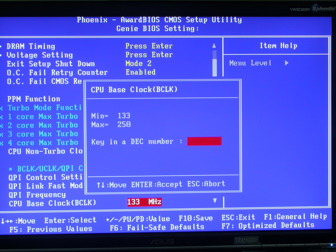The width and height of the screenshot is (336, 252).
Task: Click the Min= 133 text in dialog
Action: coord(111,116)
